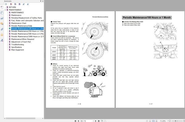Open the Maintenance Chart bookmark
The image size is (185, 122).
point(19,23)
